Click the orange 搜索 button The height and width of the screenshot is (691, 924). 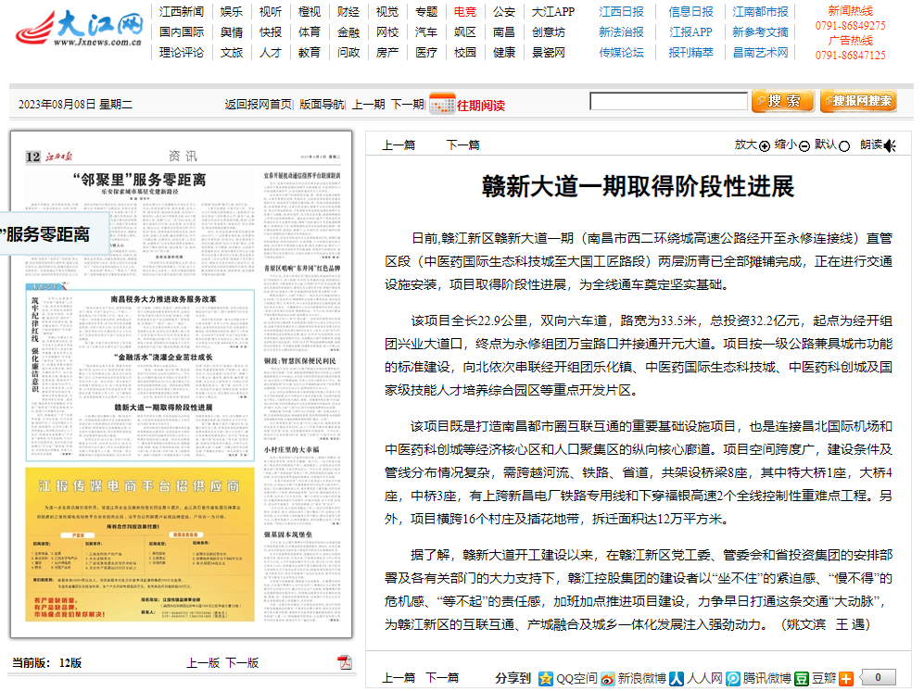[x=780, y=101]
